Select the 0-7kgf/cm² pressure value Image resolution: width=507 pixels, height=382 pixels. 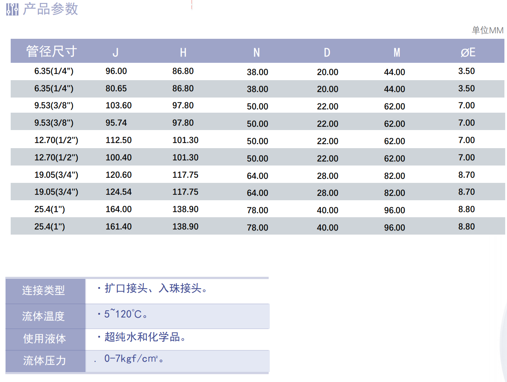coord(131,358)
